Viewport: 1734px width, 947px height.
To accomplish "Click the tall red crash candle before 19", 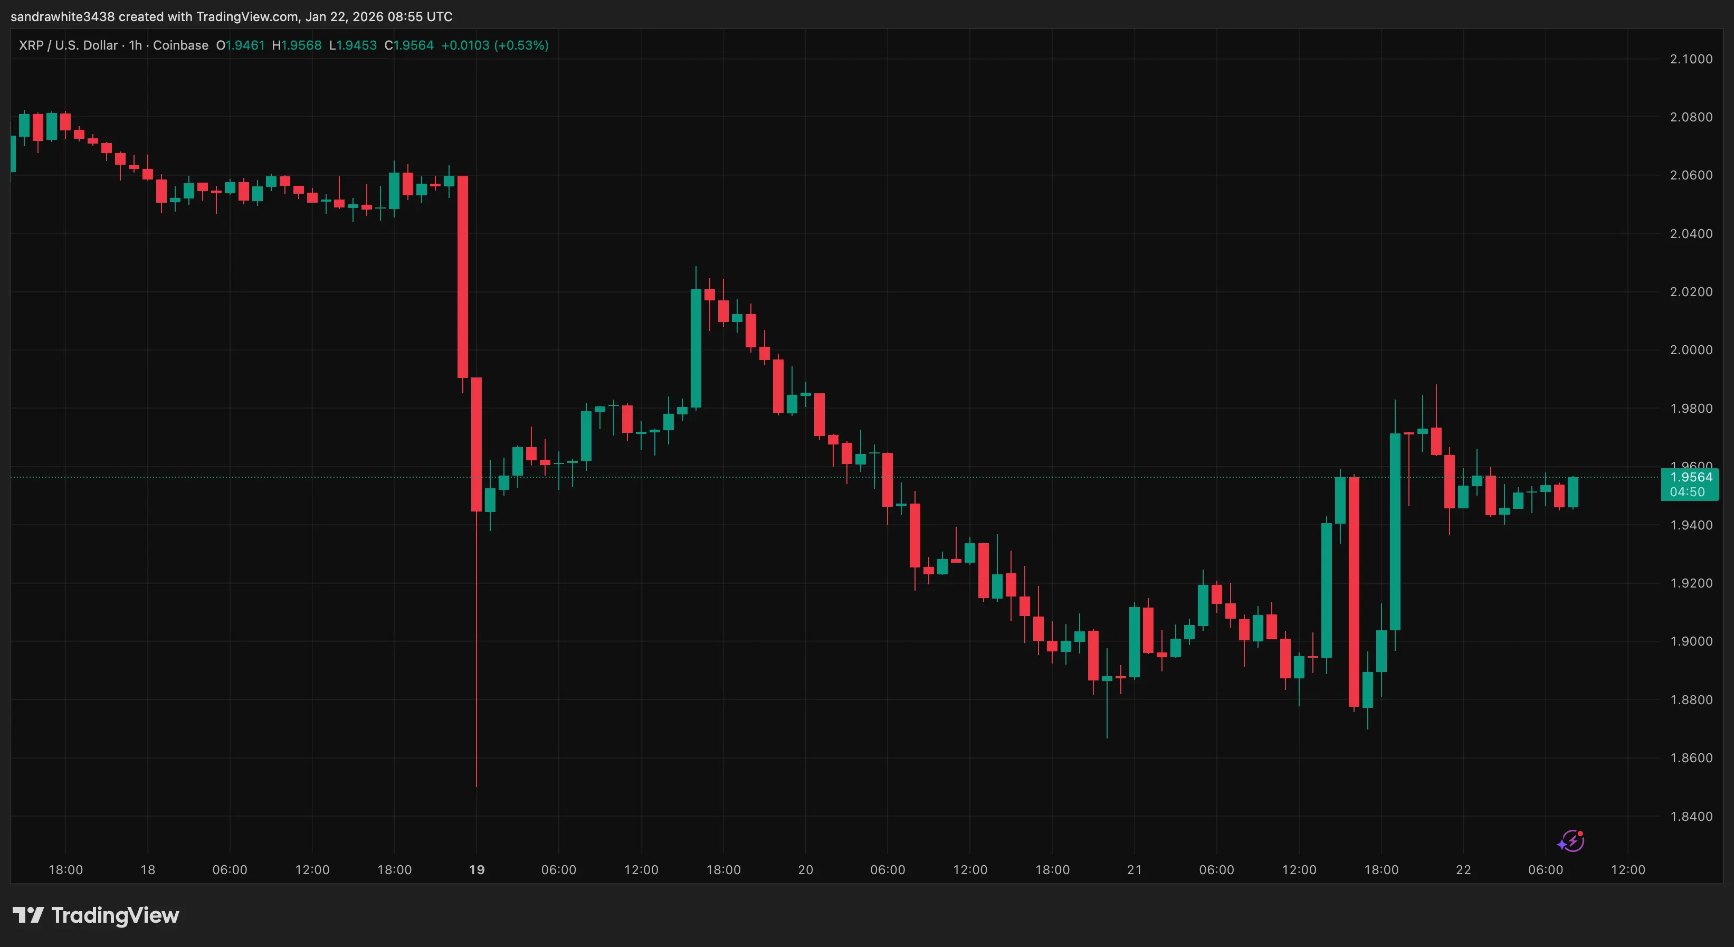I will (462, 276).
